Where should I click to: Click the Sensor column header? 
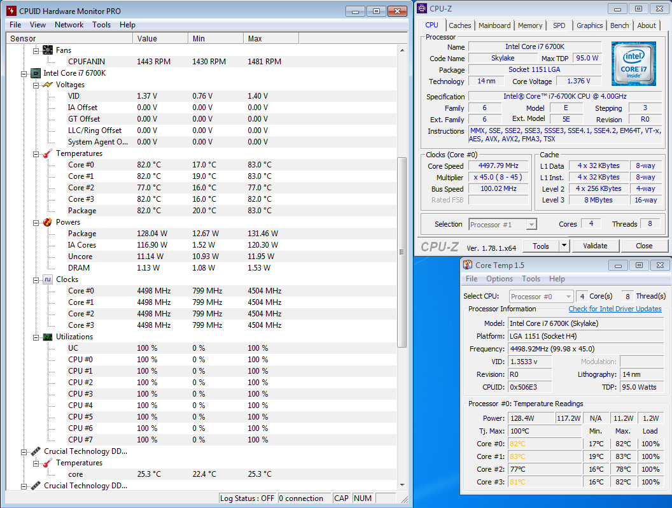point(69,39)
